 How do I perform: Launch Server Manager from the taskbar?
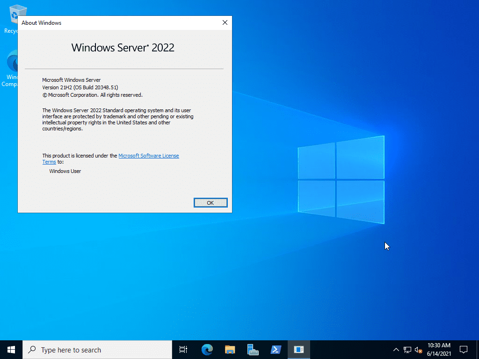click(x=253, y=349)
